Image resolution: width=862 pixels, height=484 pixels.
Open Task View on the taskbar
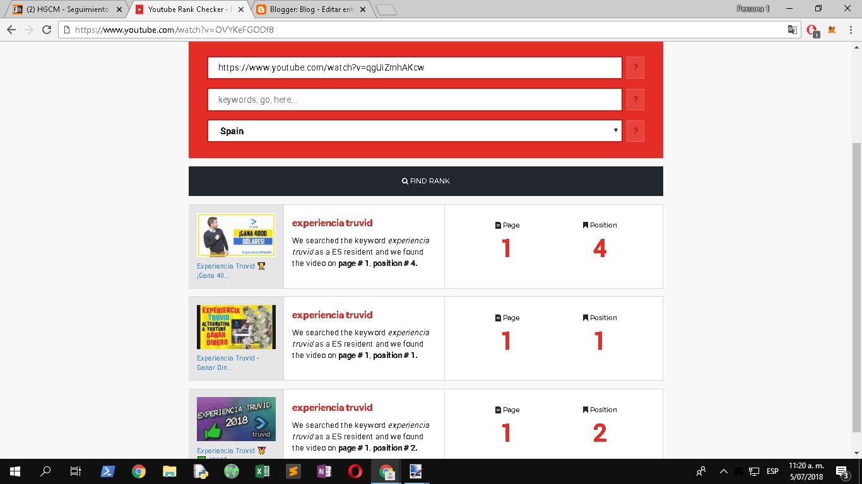76,471
